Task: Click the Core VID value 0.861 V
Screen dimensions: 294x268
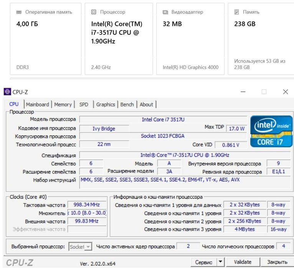Action: [x=231, y=145]
